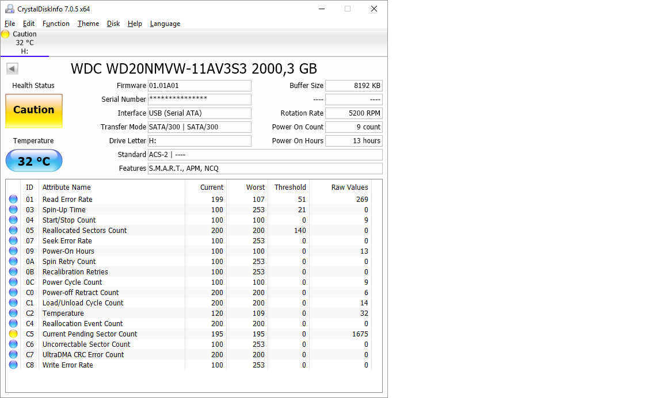Click the blue status icon for Spin-Up Time
This screenshot has height=398, width=663.
tap(14, 209)
